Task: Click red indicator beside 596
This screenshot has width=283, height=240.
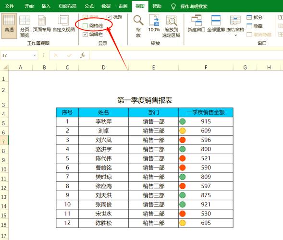Action: click(183, 140)
